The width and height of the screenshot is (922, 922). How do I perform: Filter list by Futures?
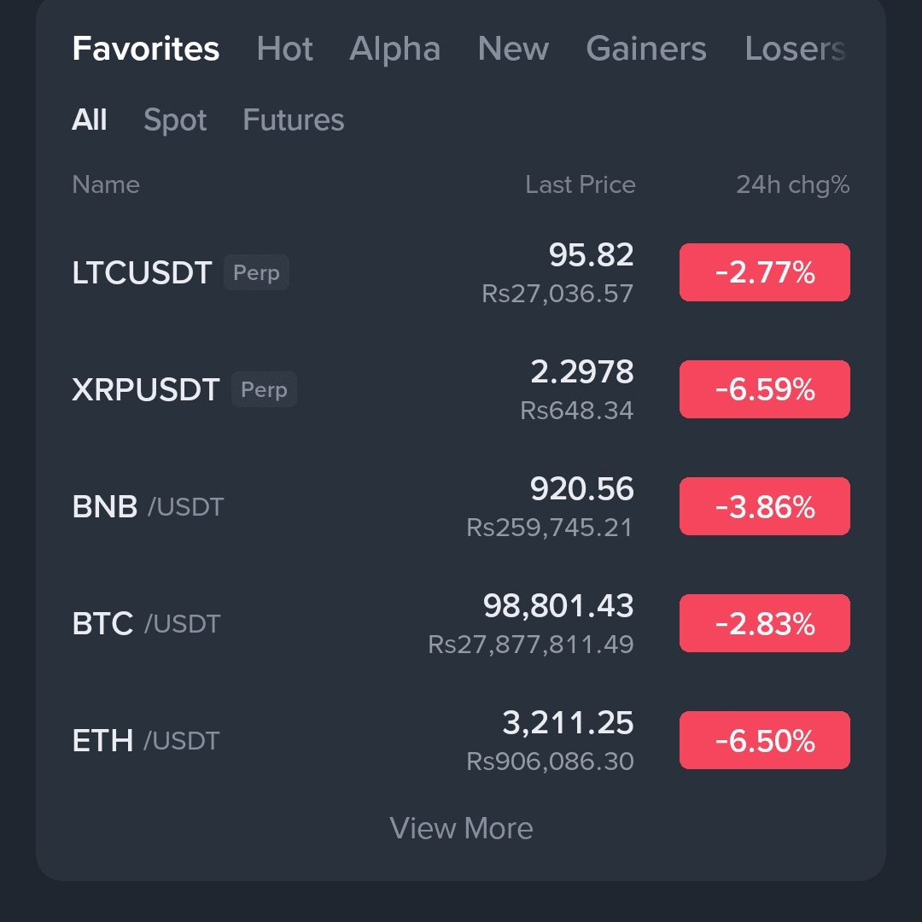coord(293,120)
